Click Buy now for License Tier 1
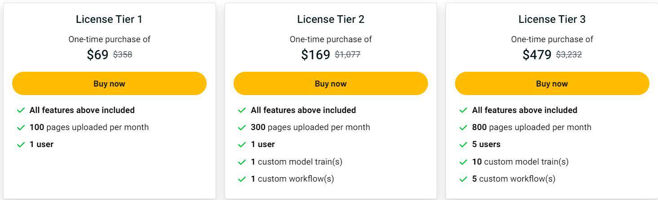658x200 pixels. [109, 83]
